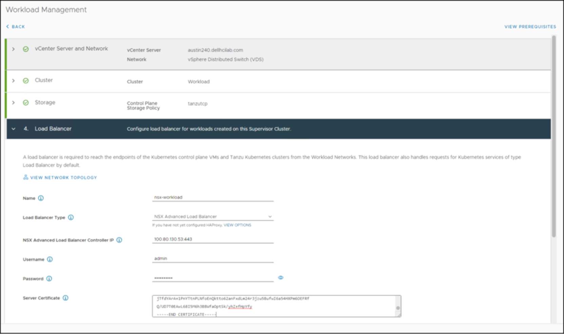The height and width of the screenshot is (334, 564).
Task: Click the Name input field nsx-workload
Action: pyautogui.click(x=213, y=197)
